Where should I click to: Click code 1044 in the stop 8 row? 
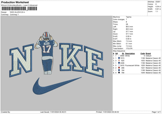(143, 73)
